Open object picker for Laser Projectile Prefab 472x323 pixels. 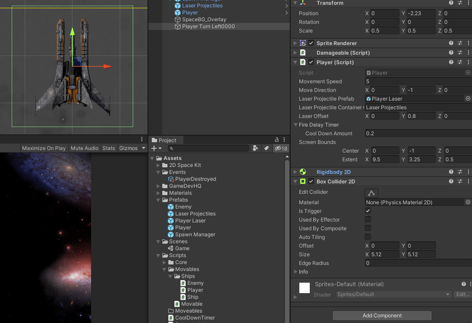pos(468,99)
